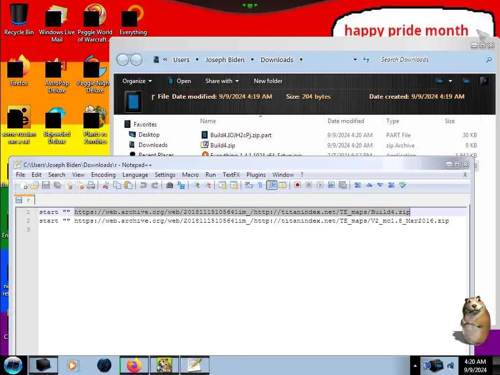Click the Save icon in Notepad++ toolbar
500x375 pixels.
[46, 185]
